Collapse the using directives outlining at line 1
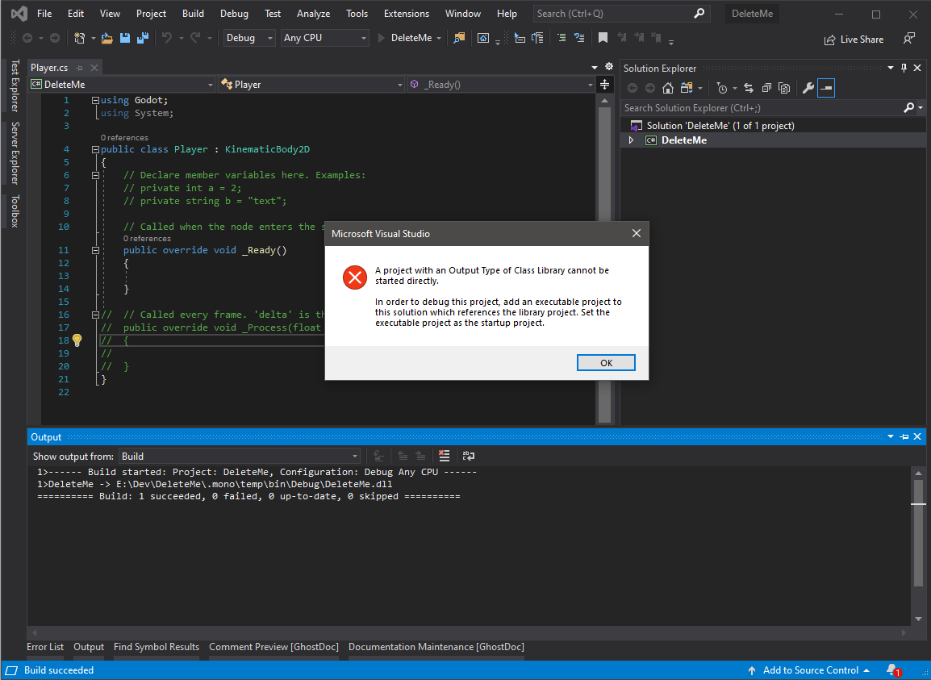 tap(95, 100)
